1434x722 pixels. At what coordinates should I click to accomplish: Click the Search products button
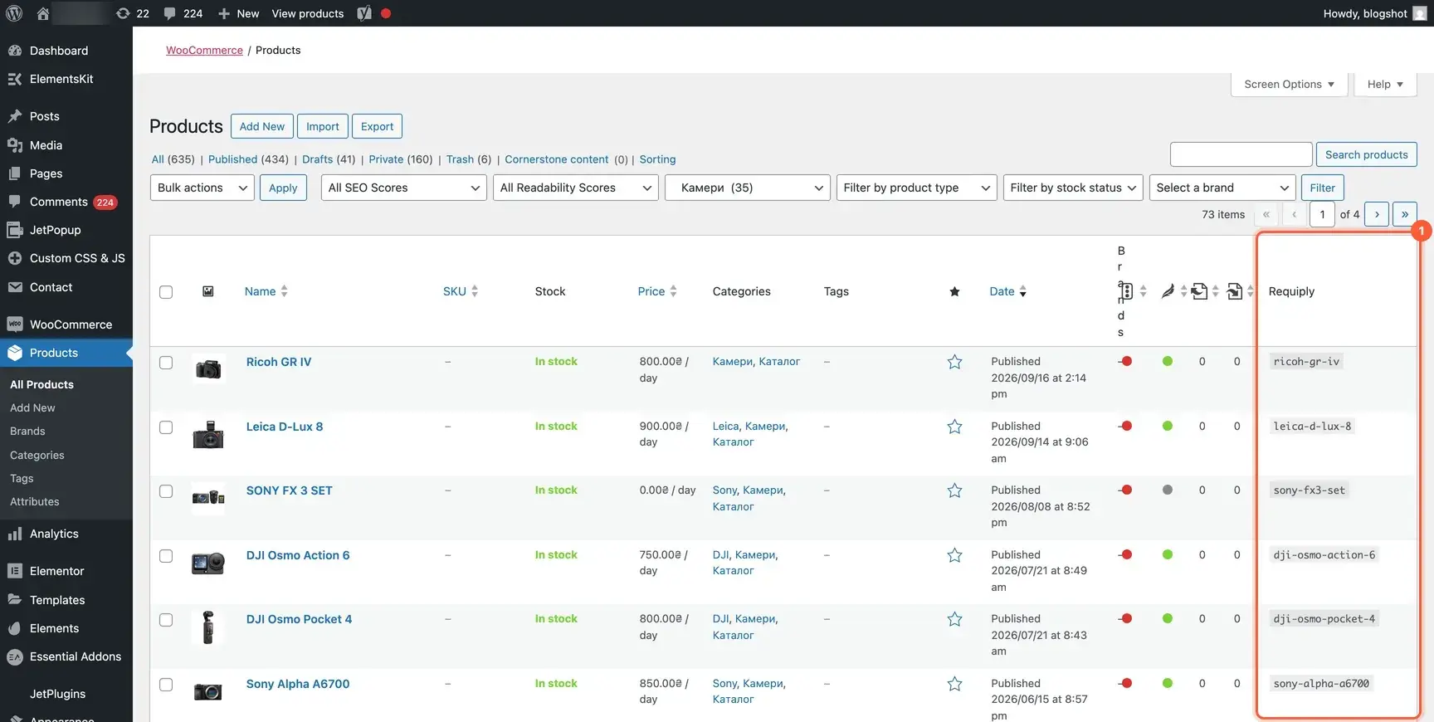(1366, 154)
